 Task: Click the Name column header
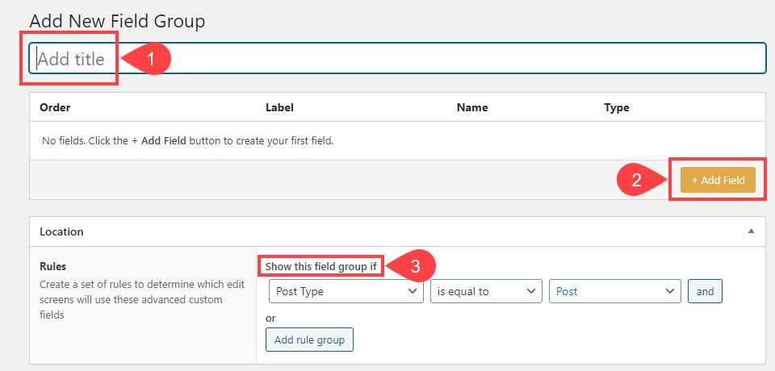point(472,107)
